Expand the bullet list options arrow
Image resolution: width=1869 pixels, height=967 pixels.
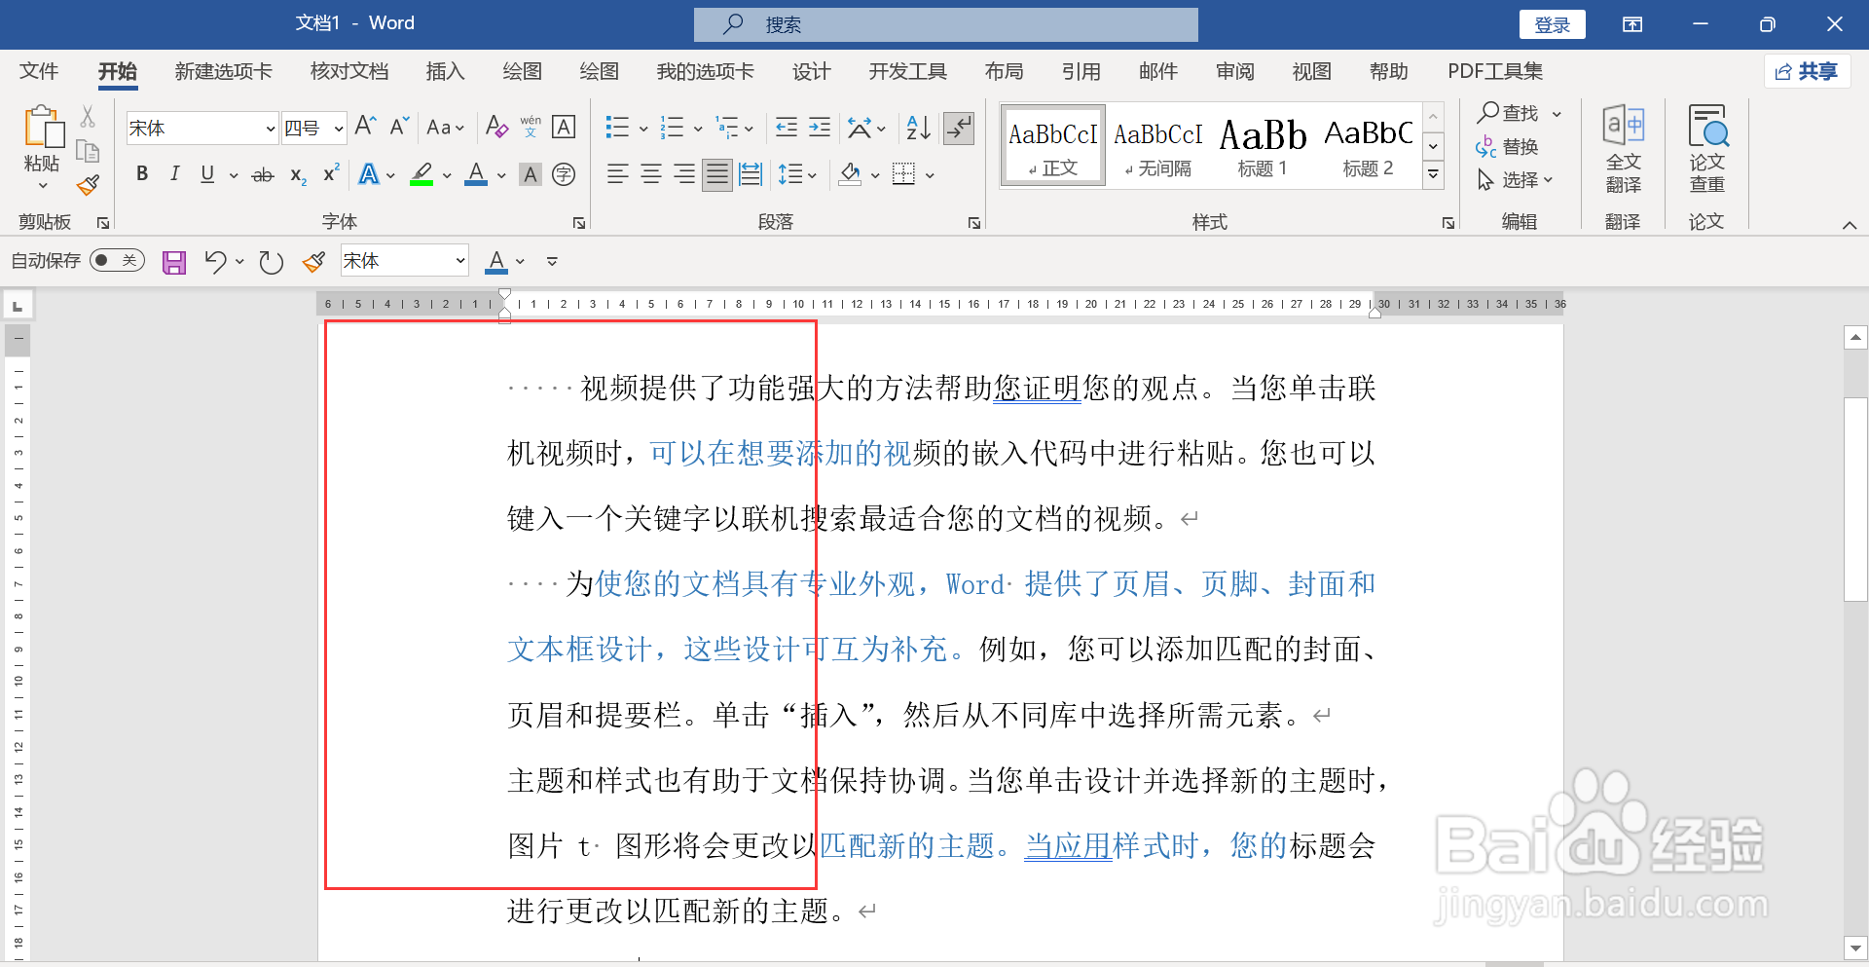point(643,129)
